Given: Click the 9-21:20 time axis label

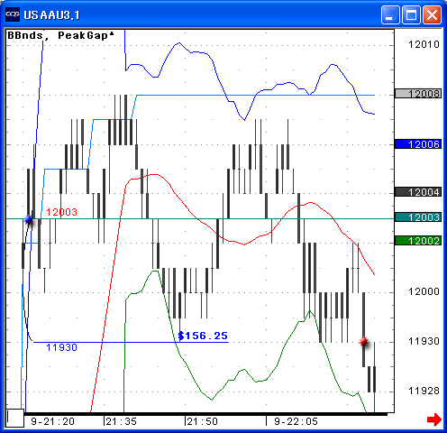Looking at the screenshot, I should (52, 421).
